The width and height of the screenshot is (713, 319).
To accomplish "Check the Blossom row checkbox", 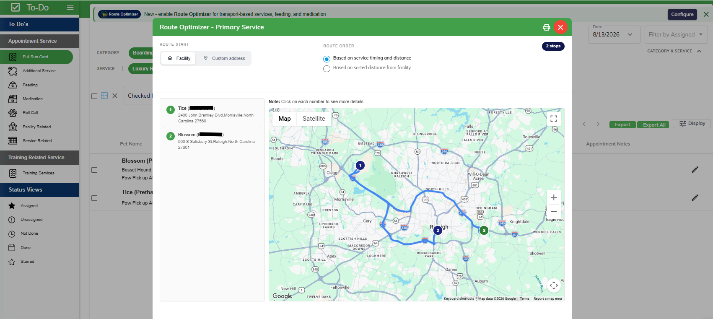I will [x=94, y=170].
